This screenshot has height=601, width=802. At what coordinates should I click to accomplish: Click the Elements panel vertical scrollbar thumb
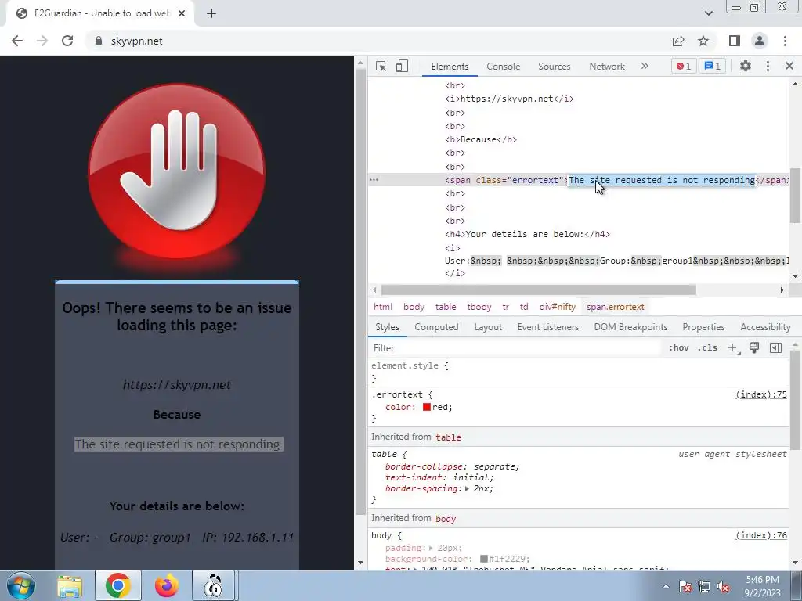point(795,195)
